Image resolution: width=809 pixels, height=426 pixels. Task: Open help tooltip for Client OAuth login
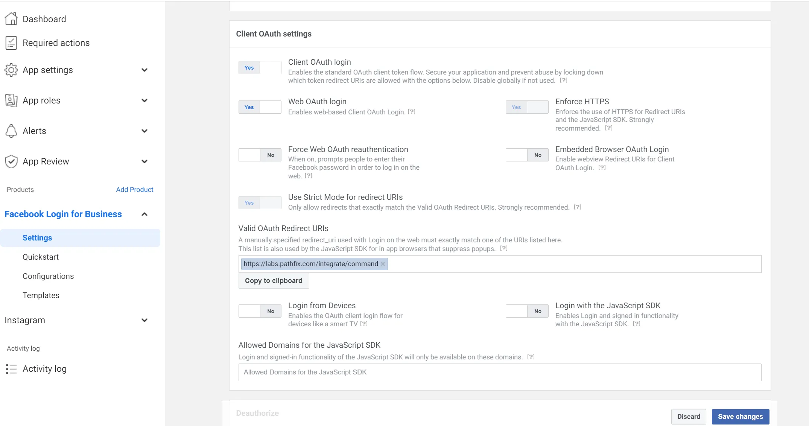coord(564,80)
